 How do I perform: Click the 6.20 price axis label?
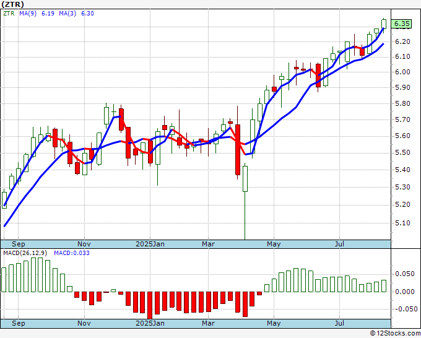click(403, 41)
